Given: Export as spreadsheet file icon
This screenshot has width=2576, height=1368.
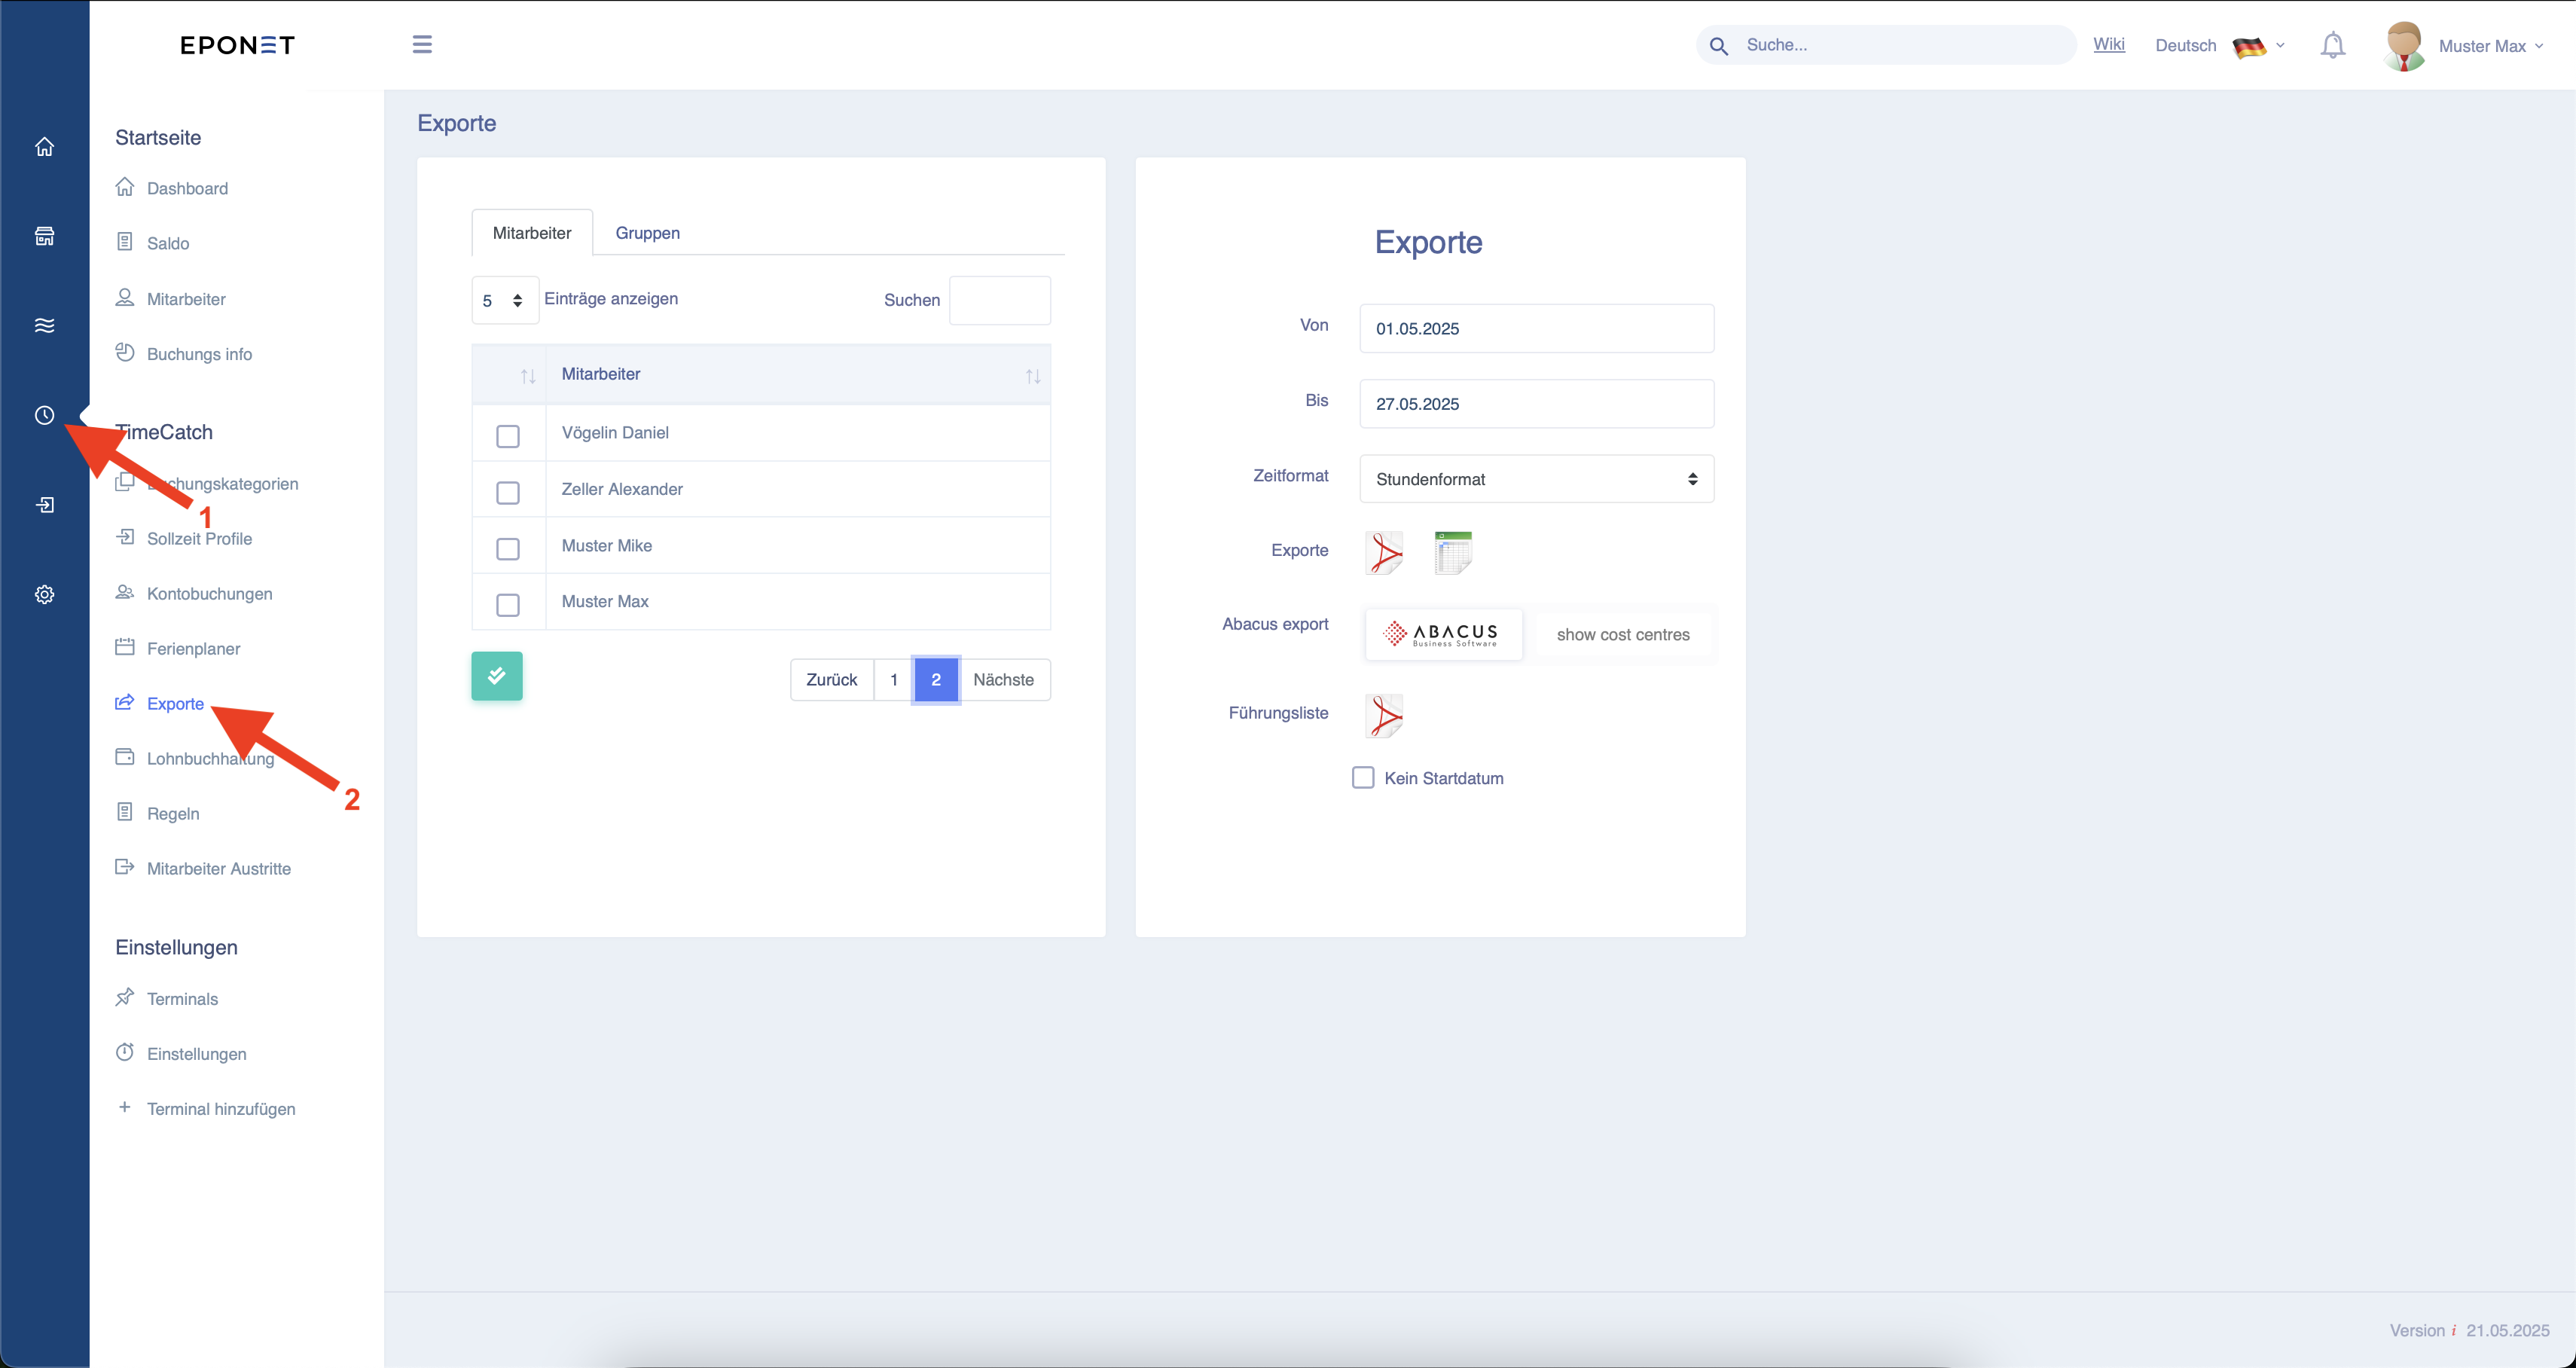Looking at the screenshot, I should point(1453,552).
